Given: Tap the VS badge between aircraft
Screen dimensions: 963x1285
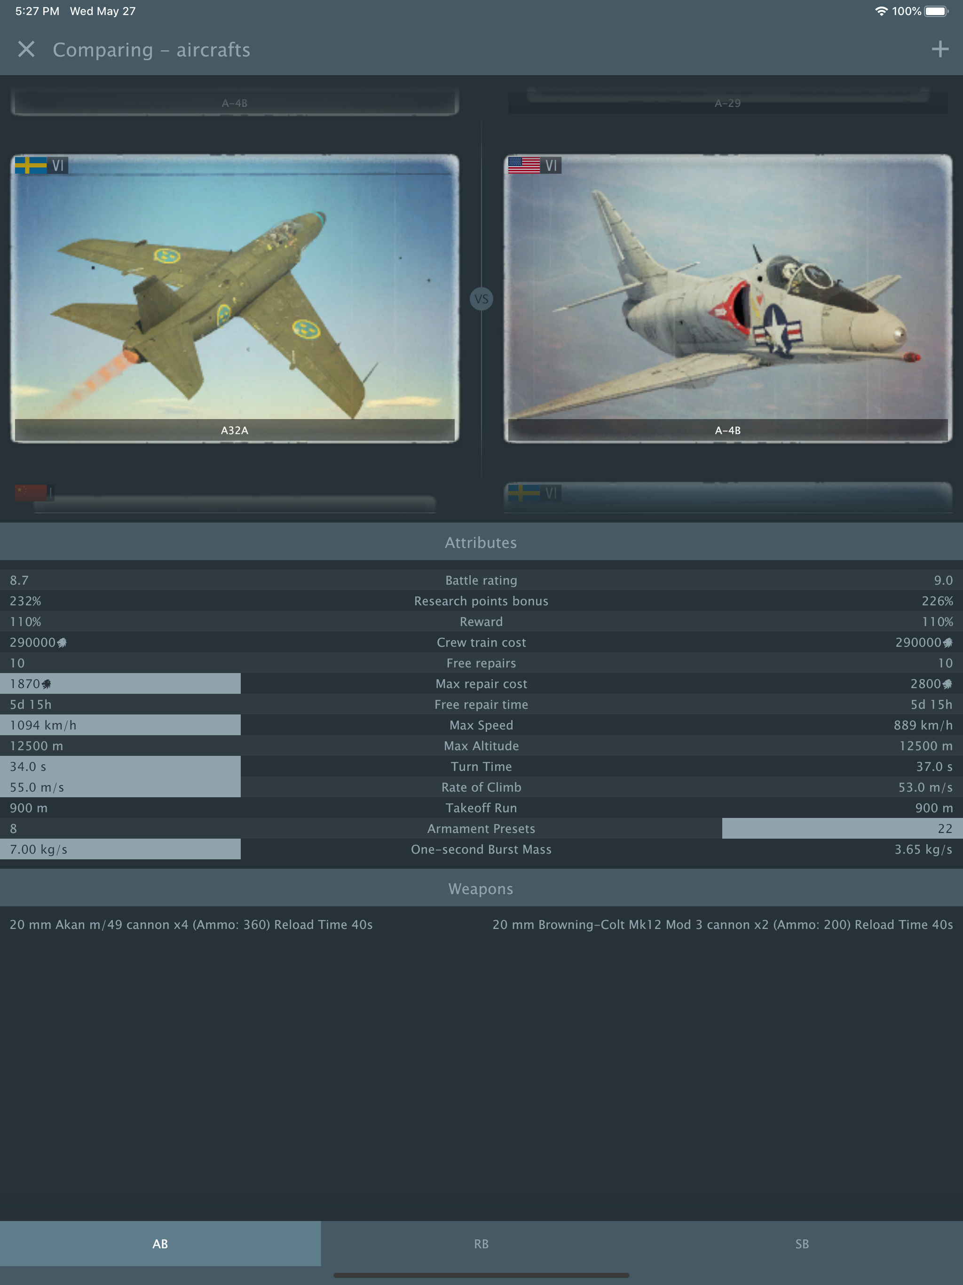Looking at the screenshot, I should [x=481, y=299].
